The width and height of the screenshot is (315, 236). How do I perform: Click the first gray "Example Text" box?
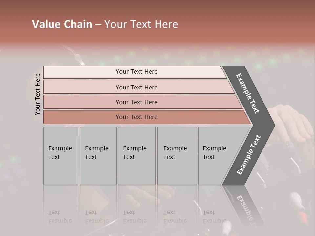61,155
